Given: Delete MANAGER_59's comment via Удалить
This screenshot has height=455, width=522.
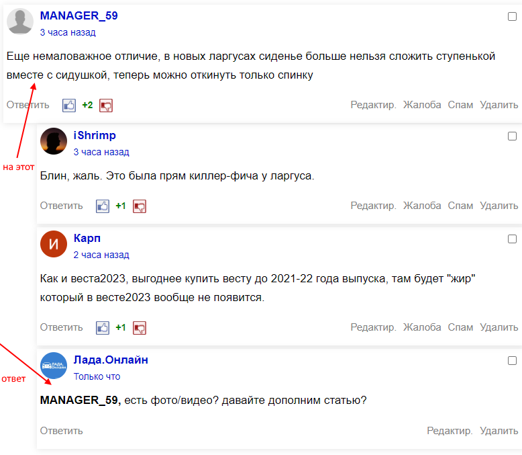Looking at the screenshot, I should (499, 105).
